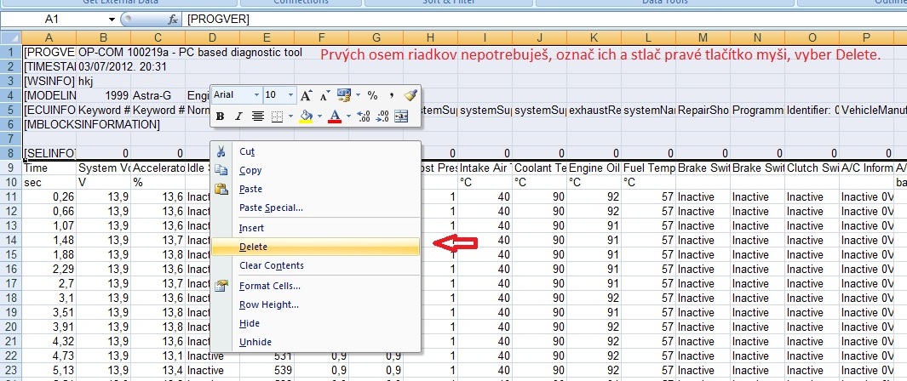Increase font size with Grow Font icon

(x=306, y=95)
